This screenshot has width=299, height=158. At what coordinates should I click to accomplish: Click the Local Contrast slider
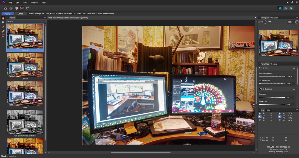pyautogui.click(x=272, y=83)
